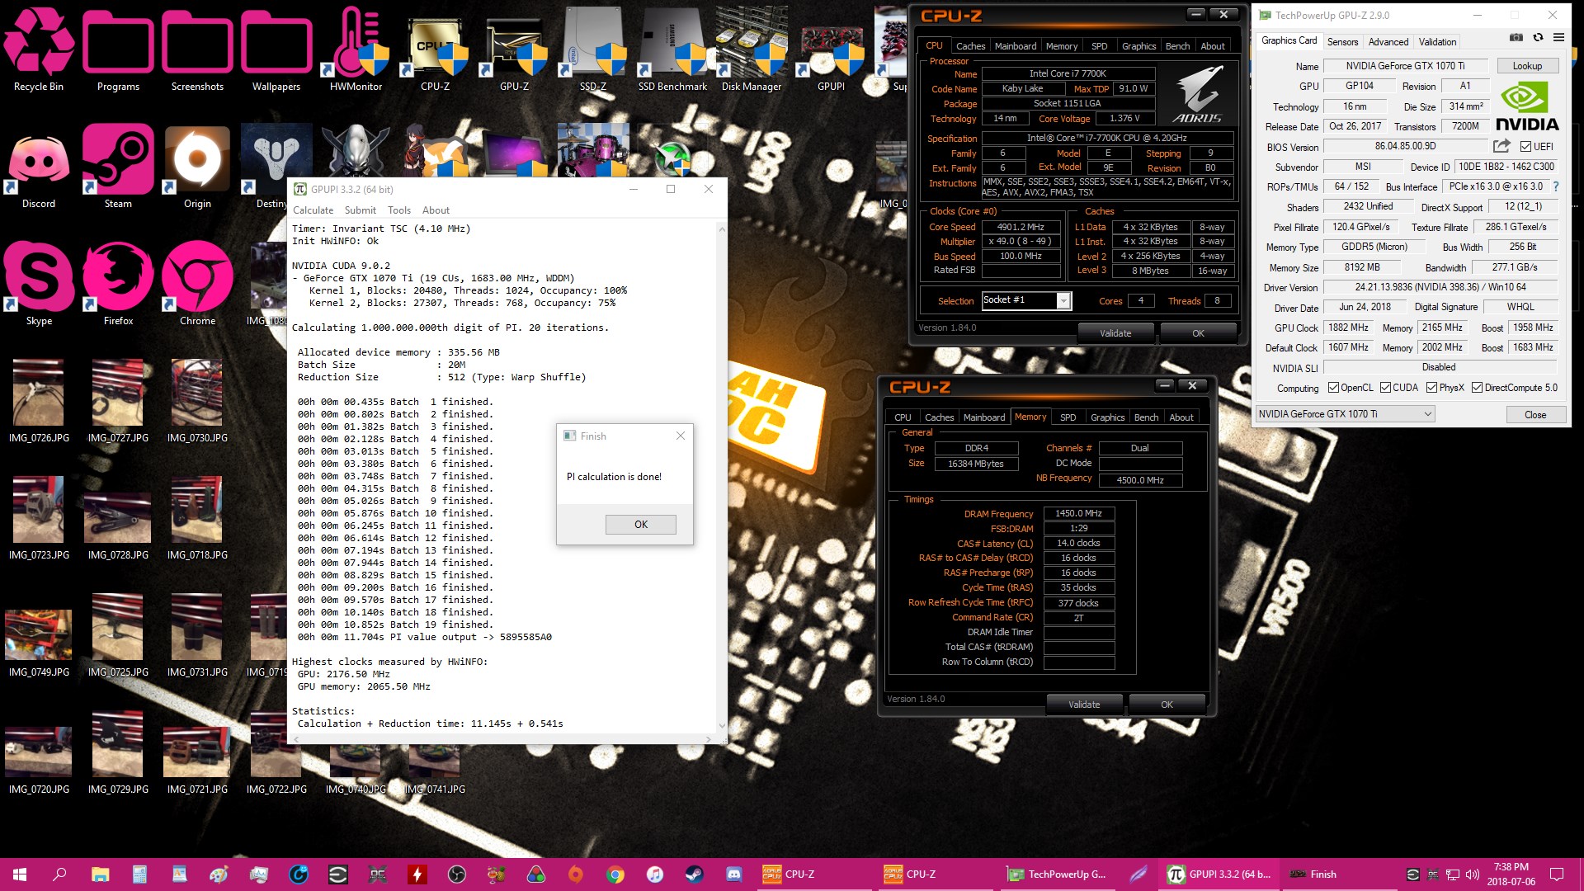Open the SSD Benchmark desktop shortcut
Screen dimensions: 1584x891
pyautogui.click(x=672, y=49)
